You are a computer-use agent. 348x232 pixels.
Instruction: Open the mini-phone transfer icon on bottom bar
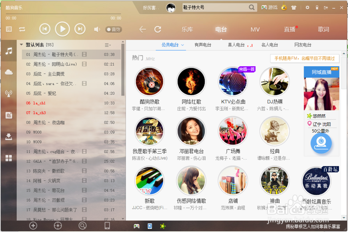pyautogui.click(x=107, y=226)
